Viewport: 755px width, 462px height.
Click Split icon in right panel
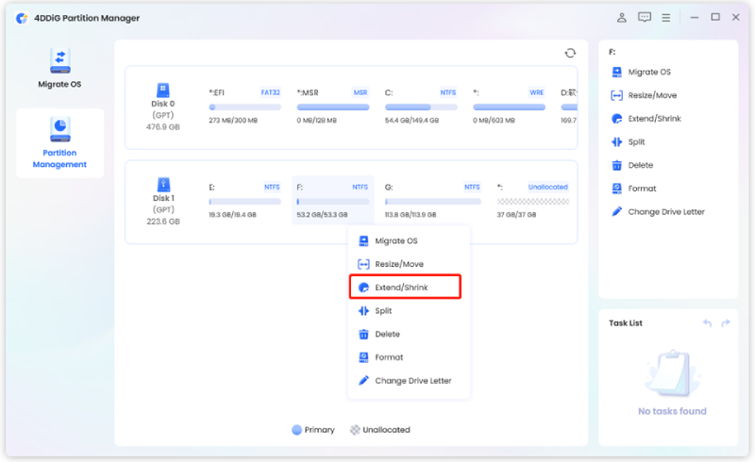point(617,142)
